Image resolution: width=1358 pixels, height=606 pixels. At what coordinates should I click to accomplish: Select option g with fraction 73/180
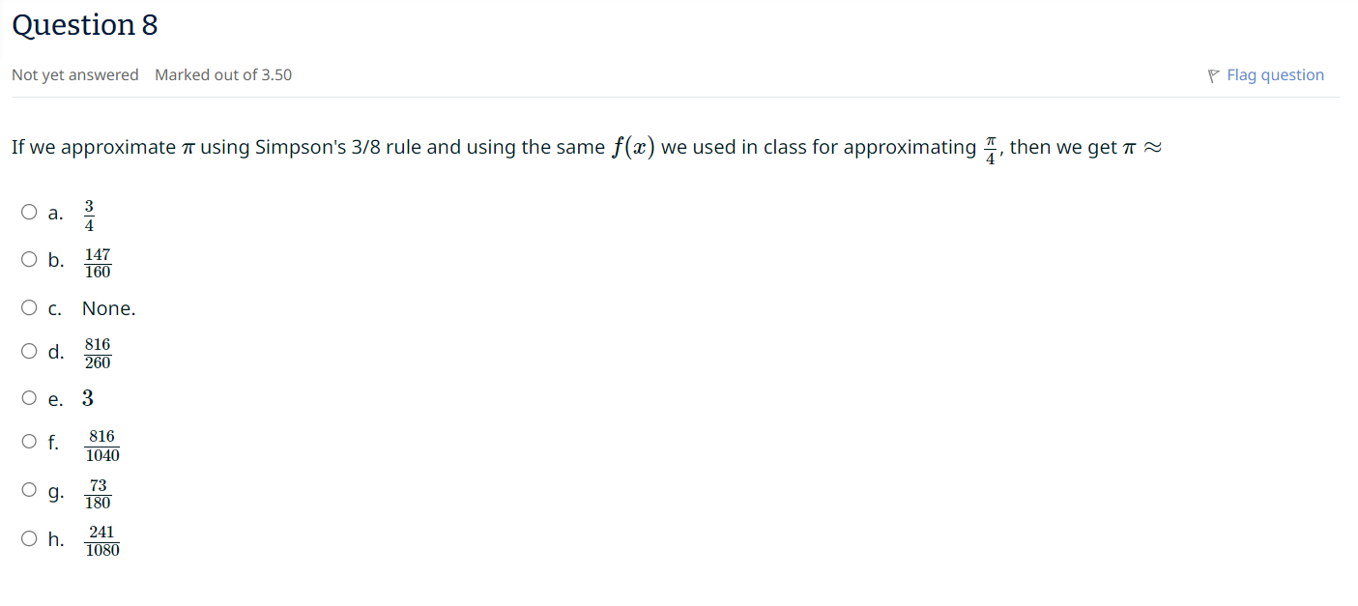point(29,488)
